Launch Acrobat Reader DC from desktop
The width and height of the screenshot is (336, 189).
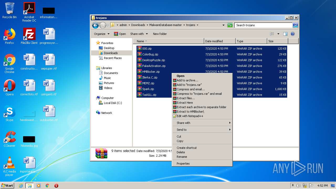(29, 12)
